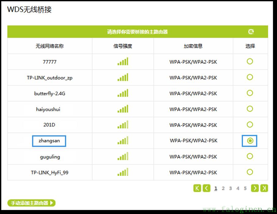
Task: Click the www.falogincn.cn watermark text
Action: click(x=239, y=210)
